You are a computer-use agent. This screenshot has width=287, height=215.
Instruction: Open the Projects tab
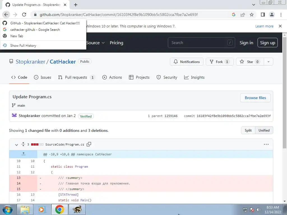click(x=139, y=77)
